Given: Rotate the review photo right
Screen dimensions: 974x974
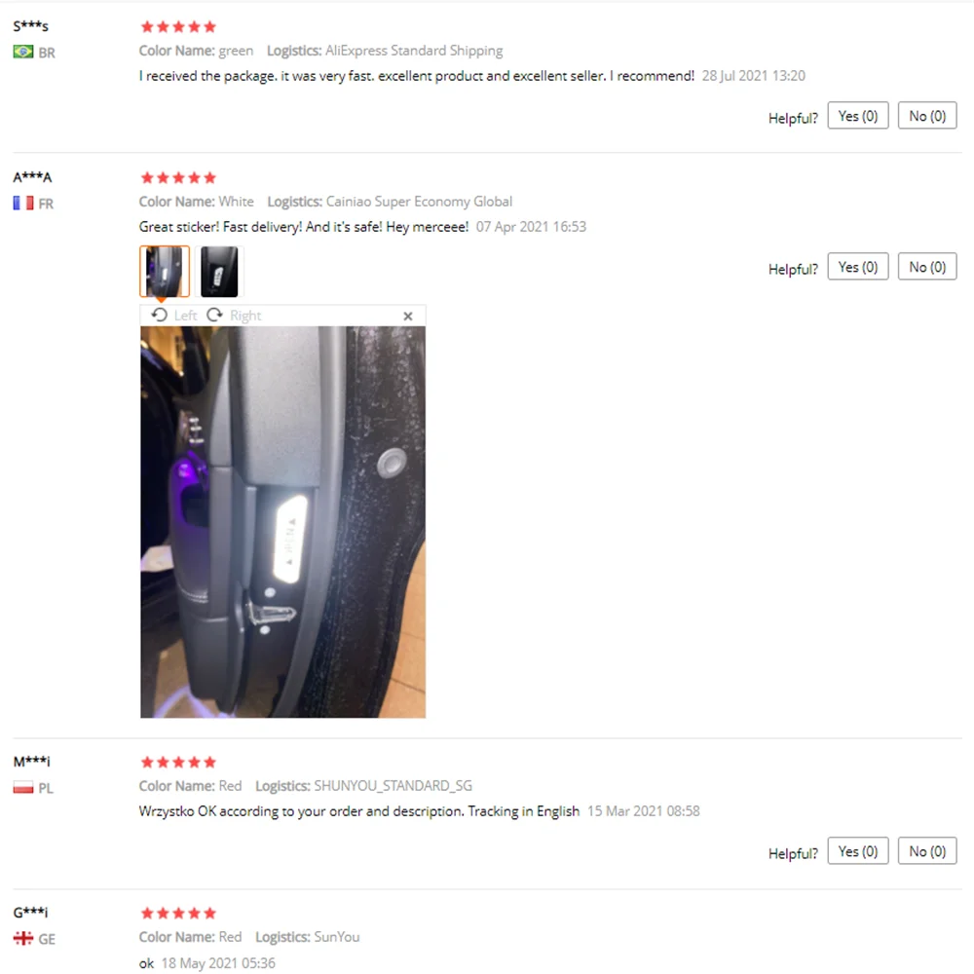Looking at the screenshot, I should coord(234,315).
